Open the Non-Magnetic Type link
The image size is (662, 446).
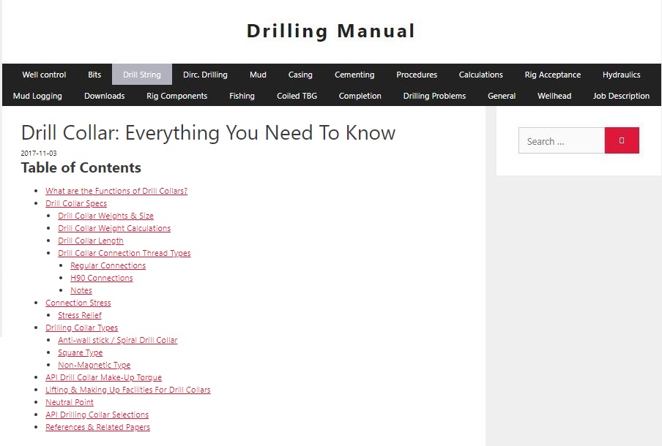94,365
